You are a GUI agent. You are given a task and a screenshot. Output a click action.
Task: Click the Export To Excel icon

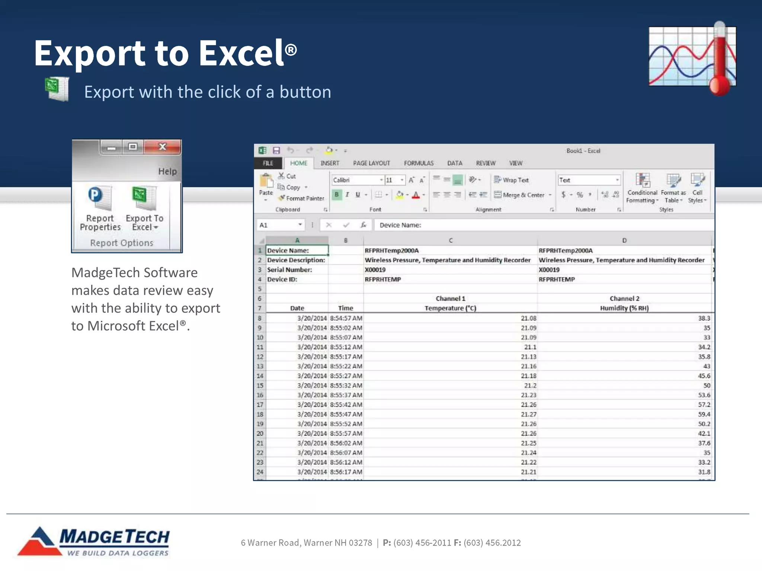click(143, 199)
